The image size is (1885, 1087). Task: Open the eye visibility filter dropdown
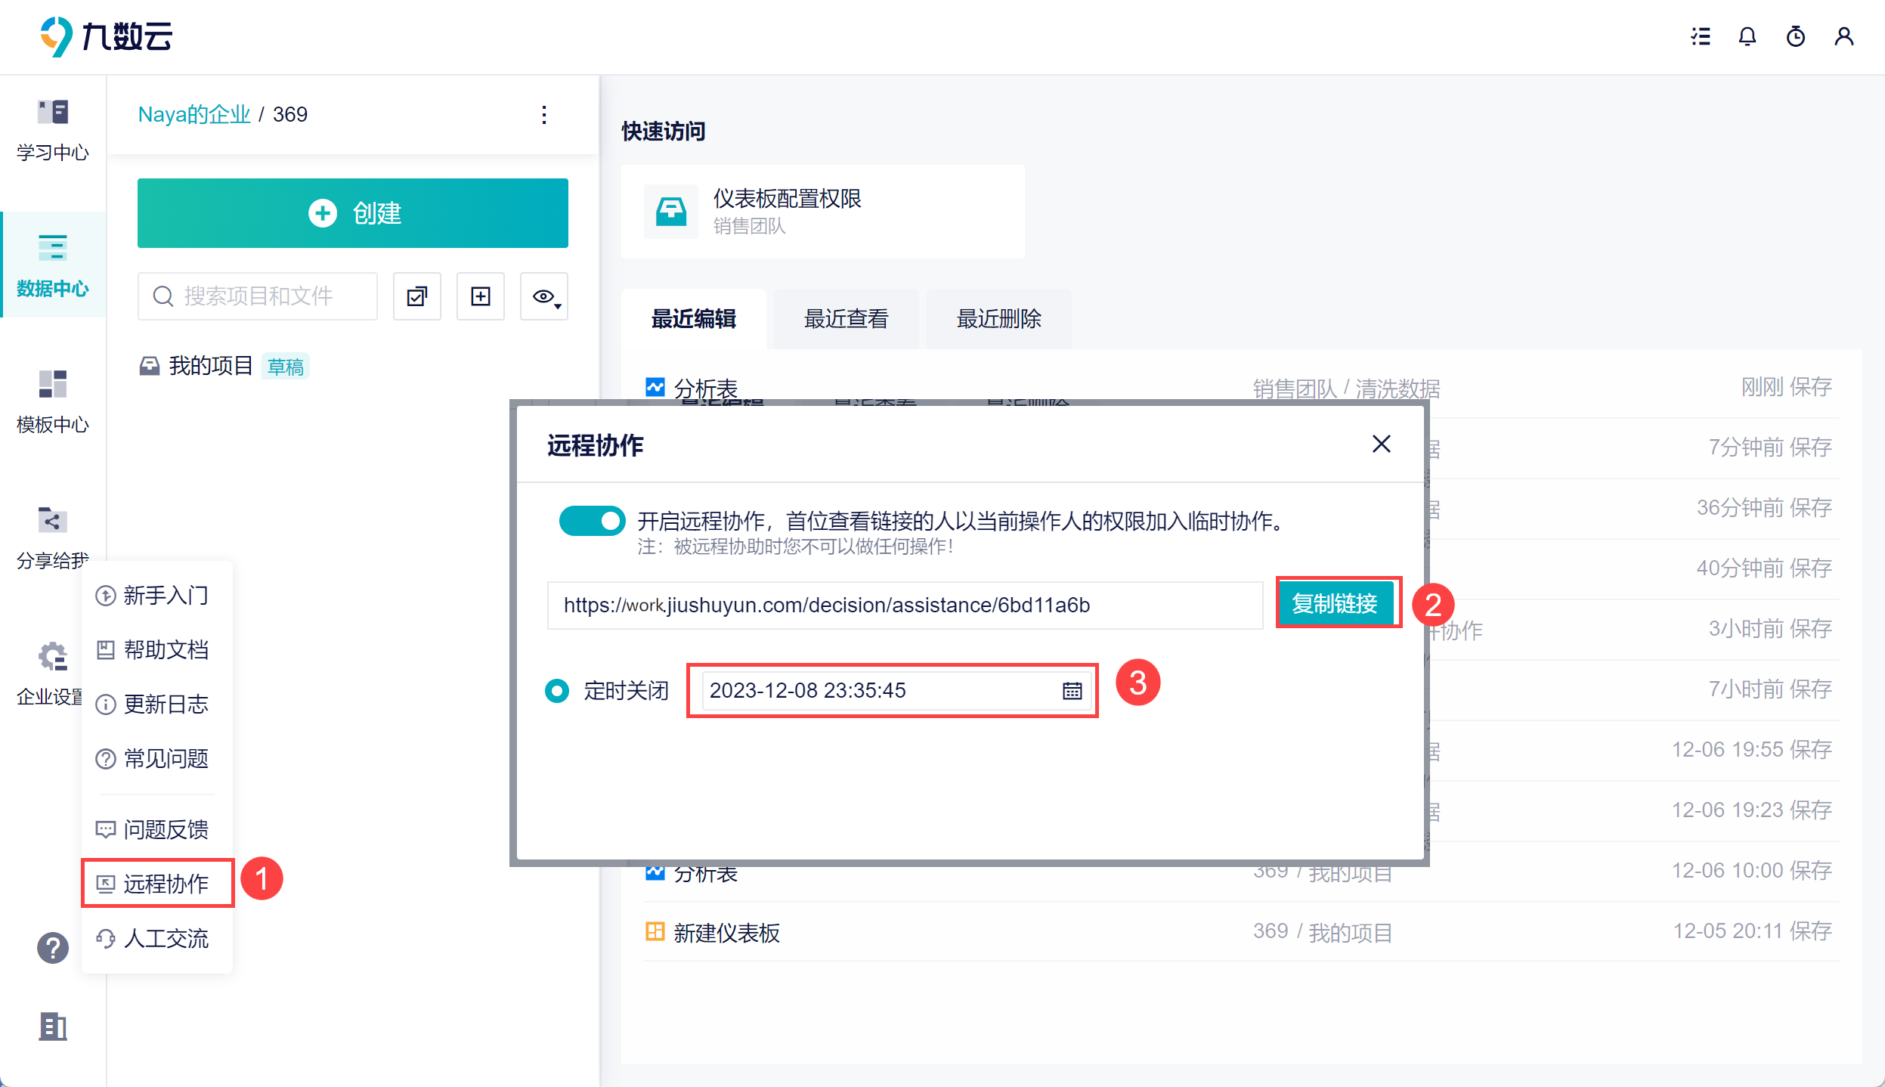tap(544, 296)
